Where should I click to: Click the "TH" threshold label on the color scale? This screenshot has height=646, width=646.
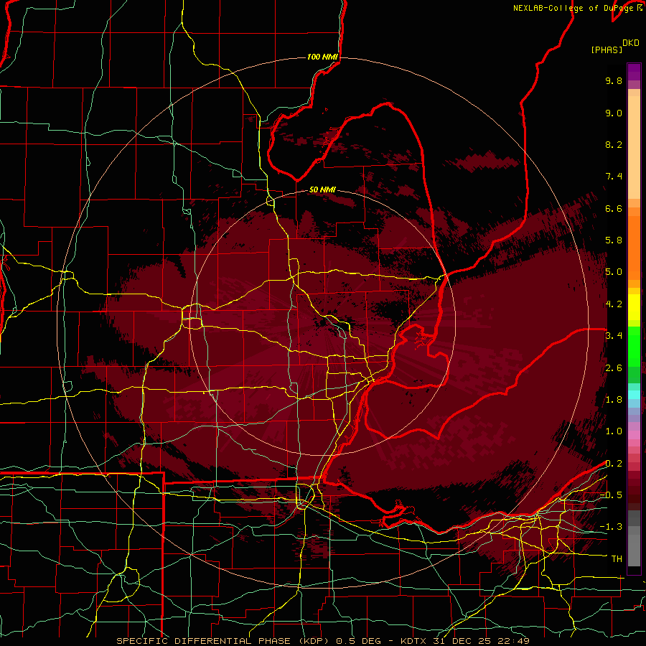pos(617,559)
